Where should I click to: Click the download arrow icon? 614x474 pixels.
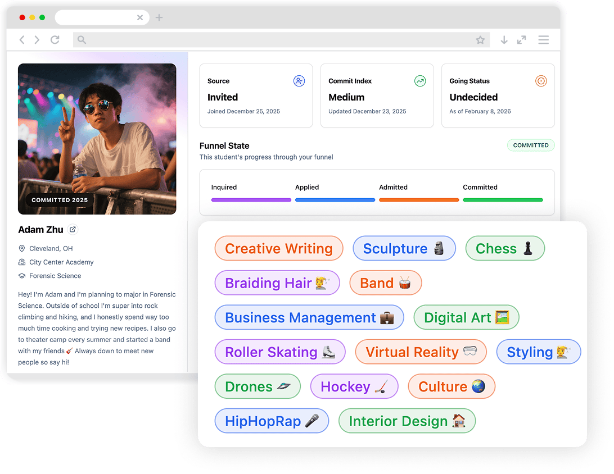point(504,40)
